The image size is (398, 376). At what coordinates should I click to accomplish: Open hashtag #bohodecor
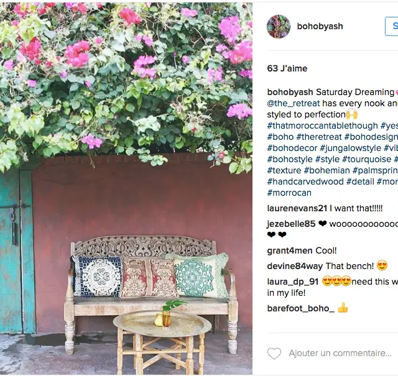pos(292,148)
